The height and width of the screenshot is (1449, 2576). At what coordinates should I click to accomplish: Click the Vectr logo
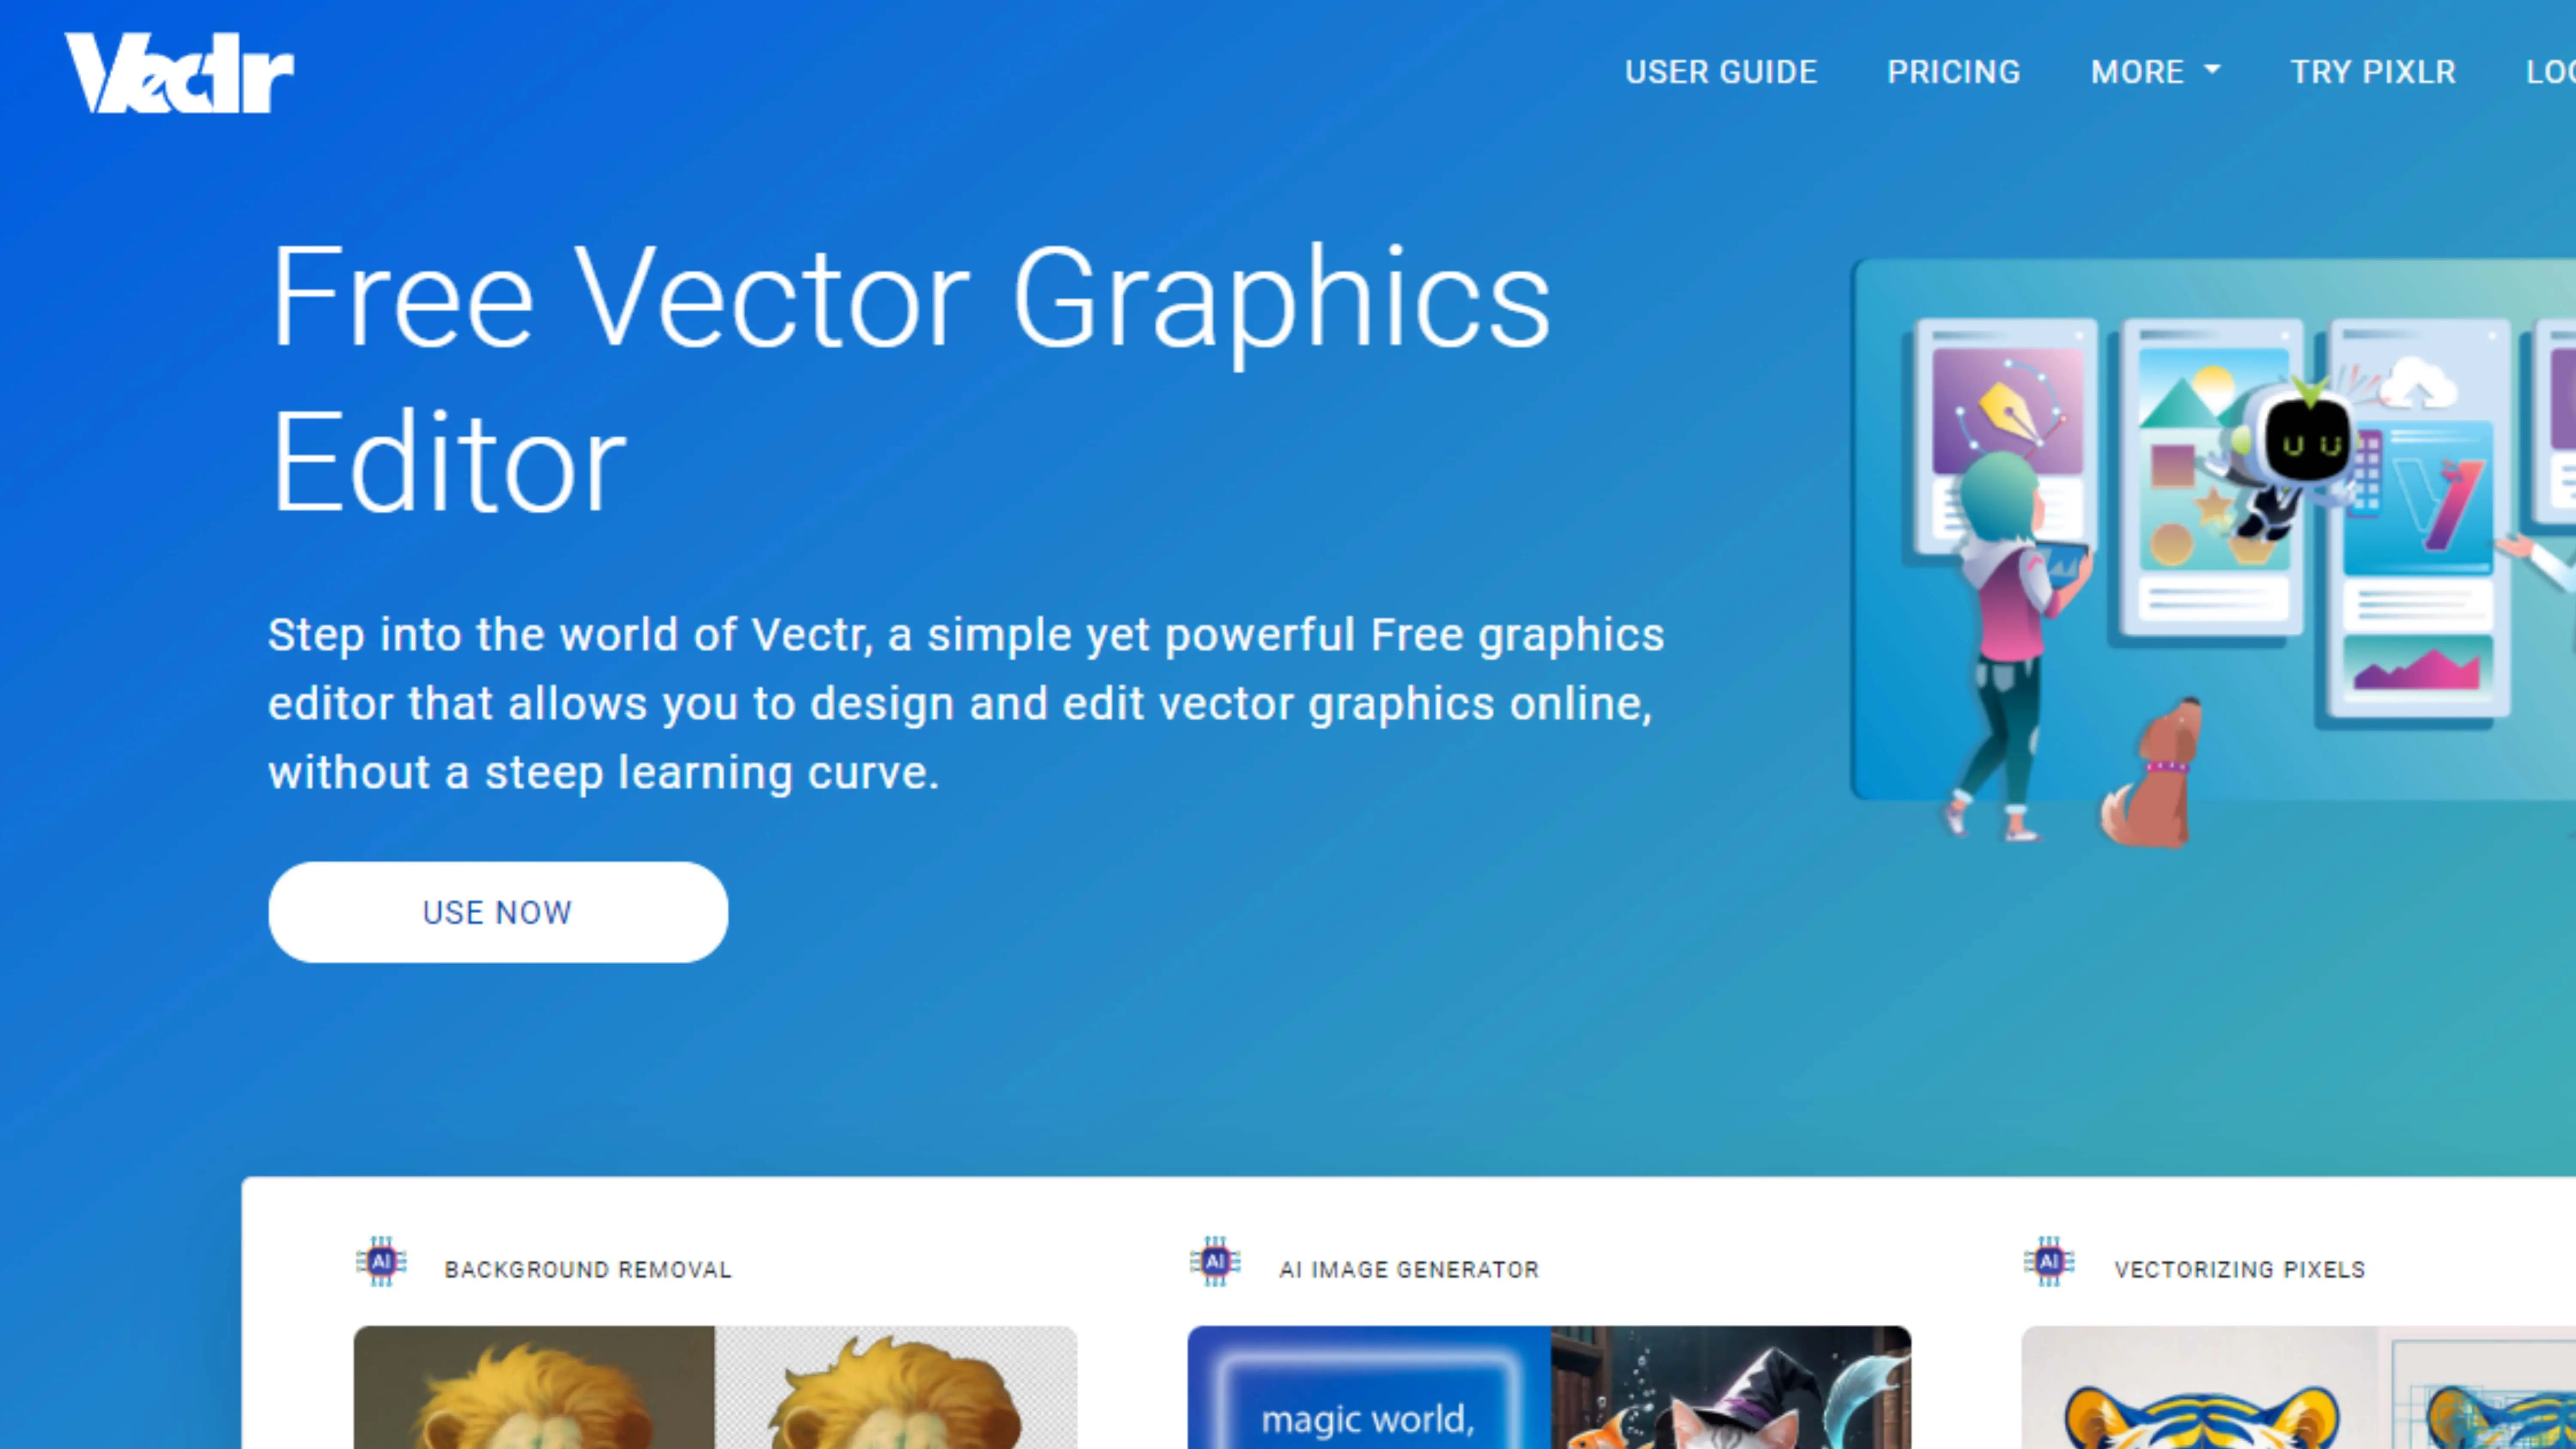pos(180,73)
